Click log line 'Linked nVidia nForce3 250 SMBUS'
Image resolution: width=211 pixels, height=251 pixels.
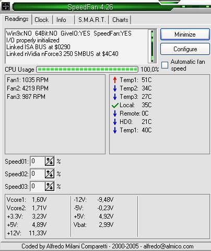62,54
